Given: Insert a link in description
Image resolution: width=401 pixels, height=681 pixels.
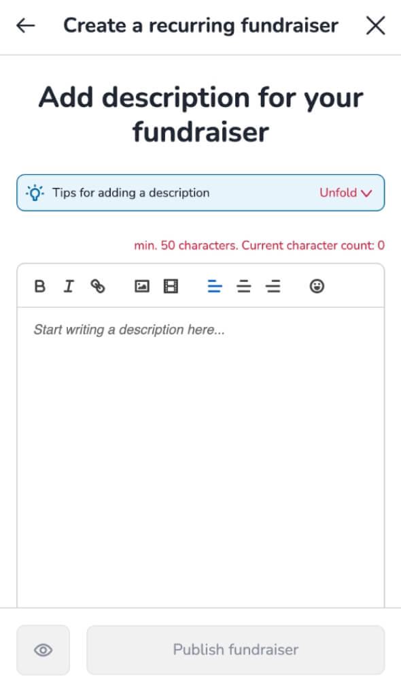Looking at the screenshot, I should (x=98, y=286).
